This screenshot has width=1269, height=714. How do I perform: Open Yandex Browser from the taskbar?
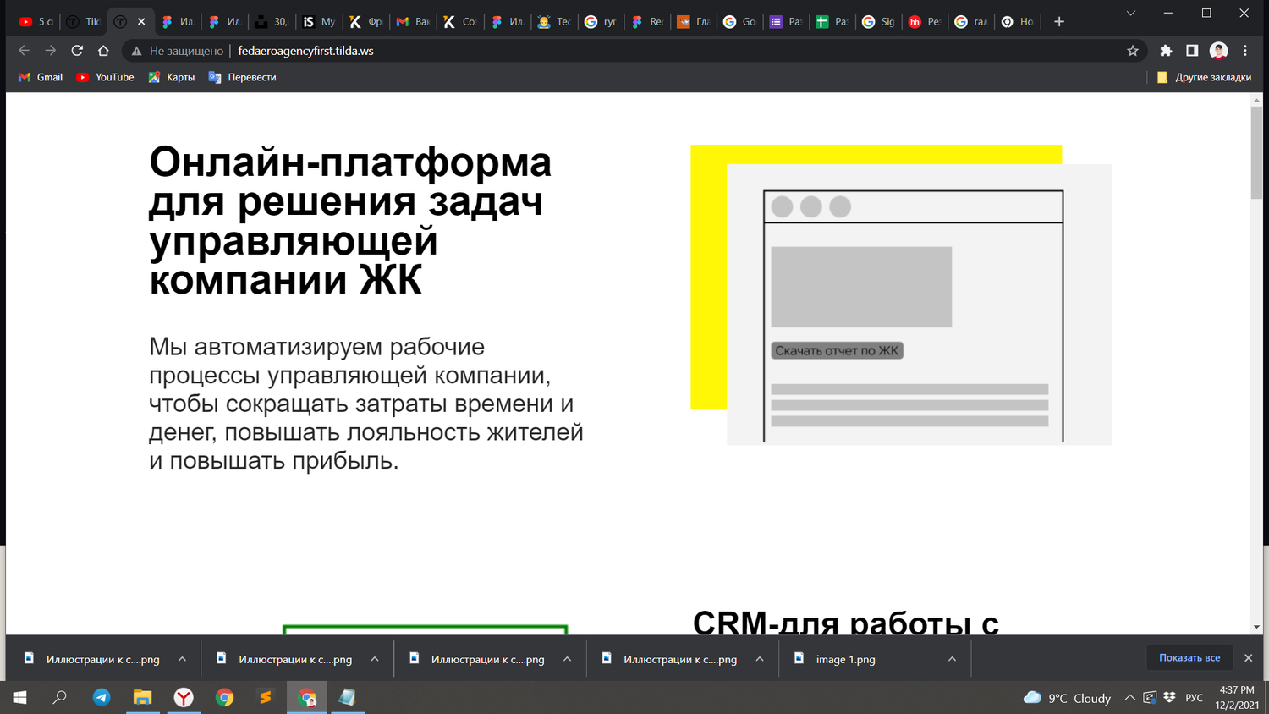(x=184, y=698)
